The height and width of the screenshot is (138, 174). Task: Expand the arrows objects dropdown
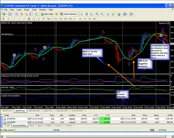[x=51, y=19]
